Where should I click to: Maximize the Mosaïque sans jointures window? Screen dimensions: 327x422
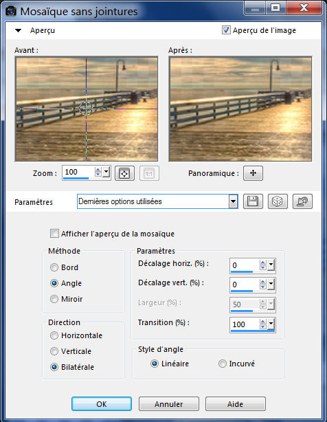click(x=275, y=8)
